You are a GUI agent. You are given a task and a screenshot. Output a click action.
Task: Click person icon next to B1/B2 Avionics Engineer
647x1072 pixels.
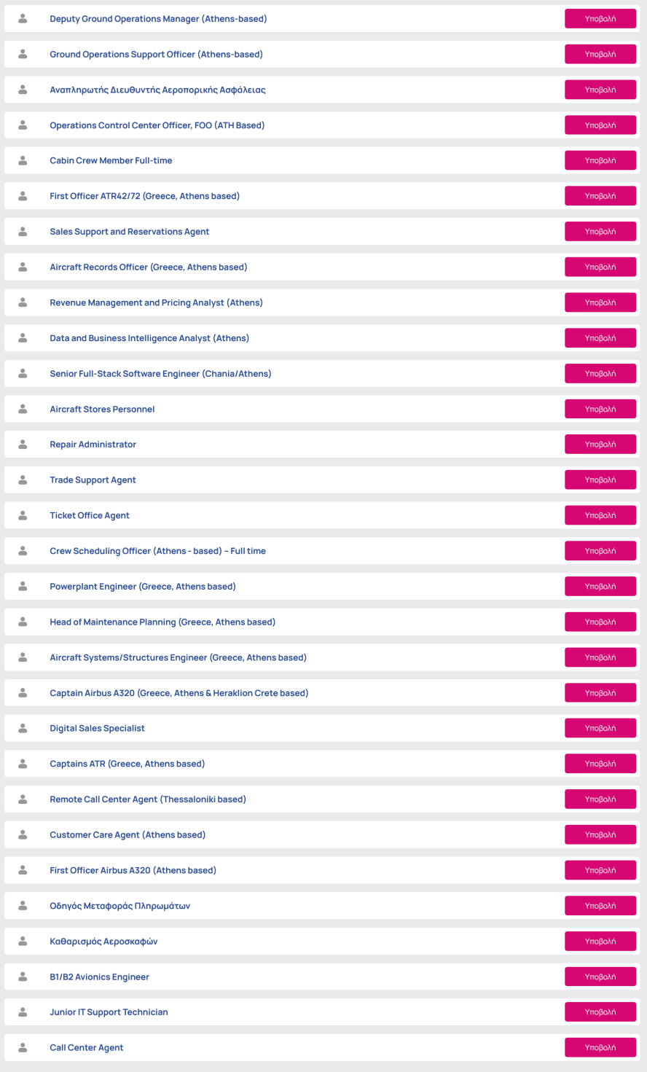[23, 977]
